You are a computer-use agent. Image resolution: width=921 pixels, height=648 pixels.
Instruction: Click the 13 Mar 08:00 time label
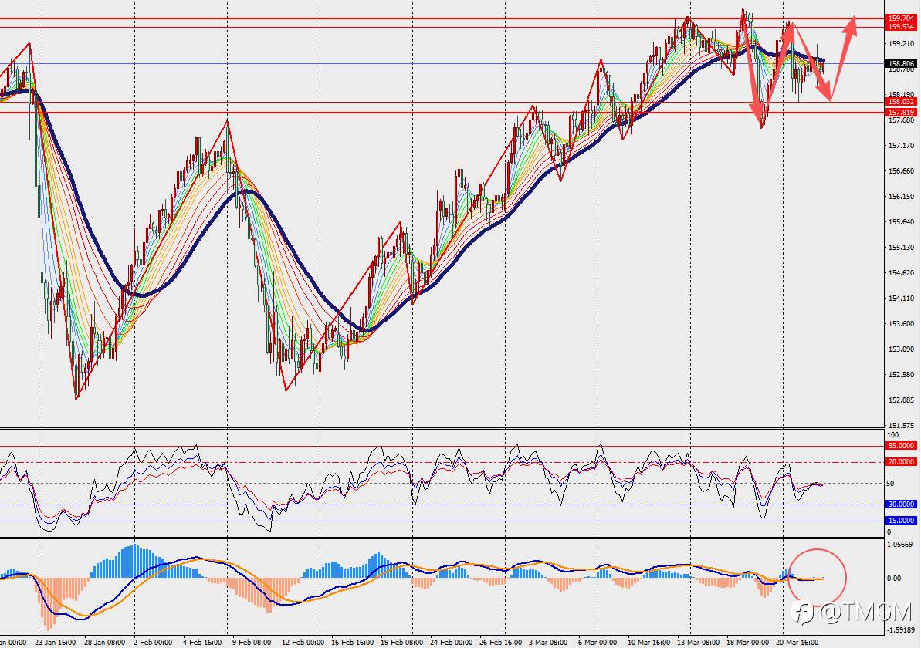coord(699,642)
